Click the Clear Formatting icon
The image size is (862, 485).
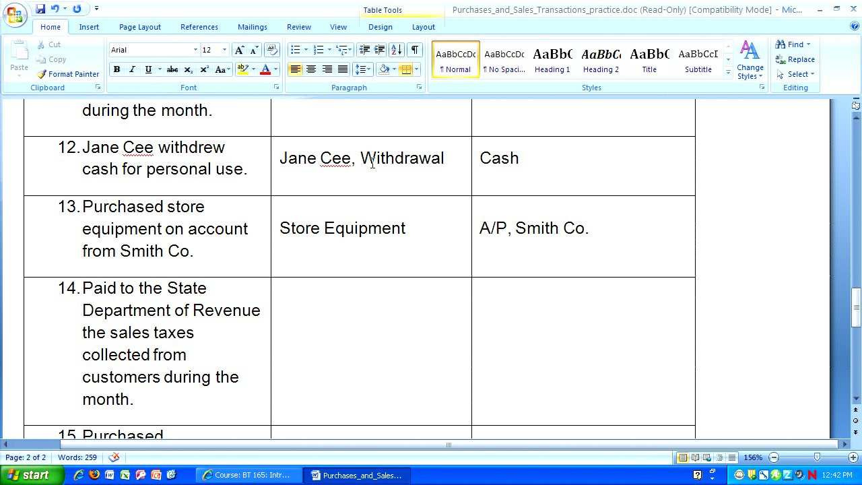pyautogui.click(x=272, y=50)
